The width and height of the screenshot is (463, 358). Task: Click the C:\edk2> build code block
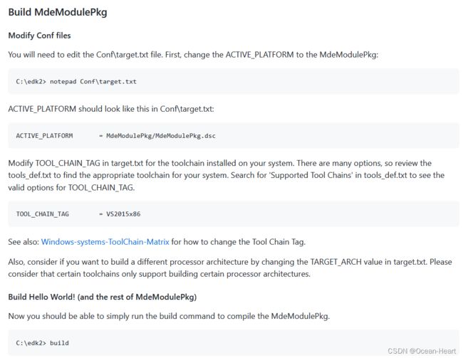click(233, 342)
